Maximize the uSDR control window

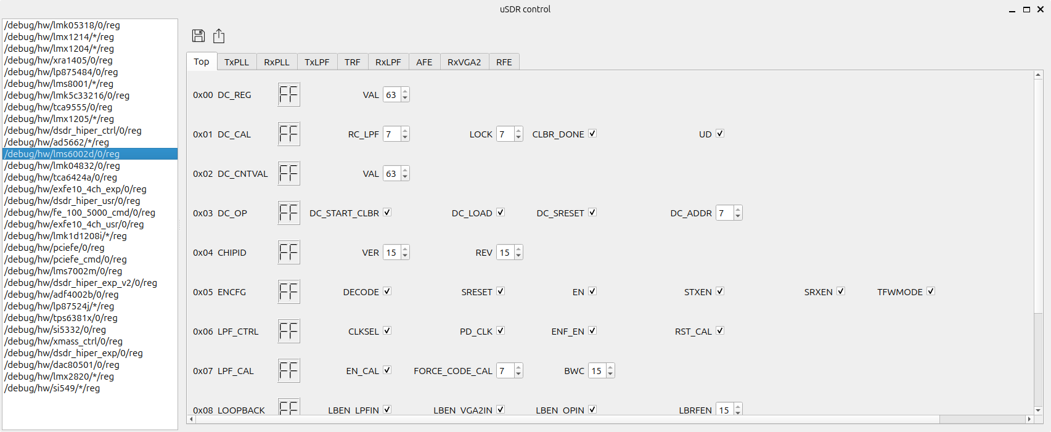coord(1026,9)
